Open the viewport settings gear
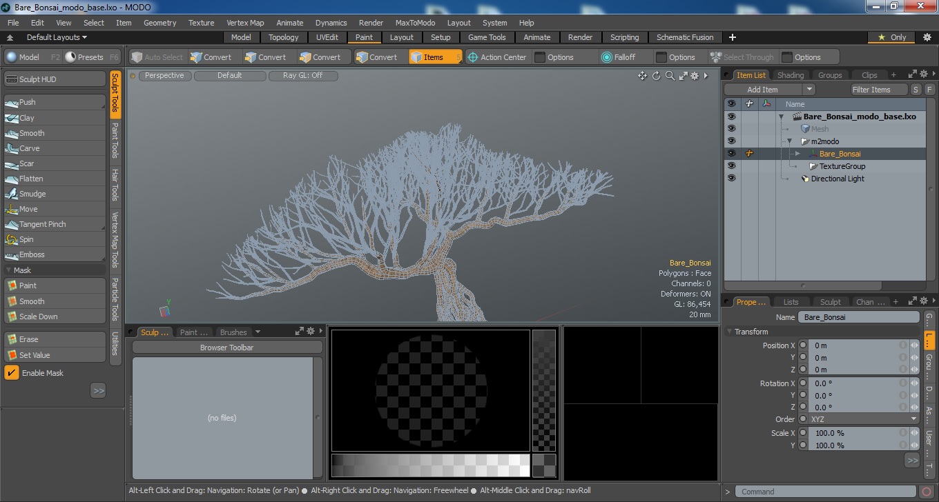 click(x=695, y=76)
